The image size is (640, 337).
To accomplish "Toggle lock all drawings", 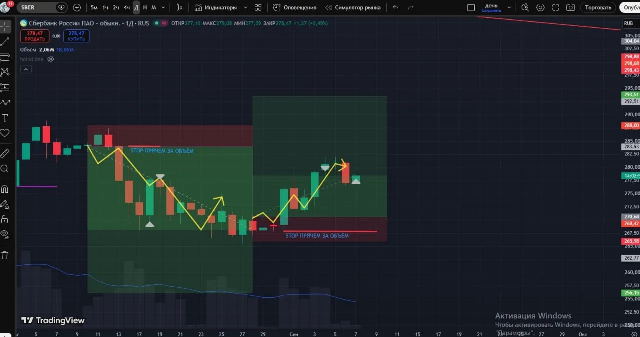I will click(5, 219).
